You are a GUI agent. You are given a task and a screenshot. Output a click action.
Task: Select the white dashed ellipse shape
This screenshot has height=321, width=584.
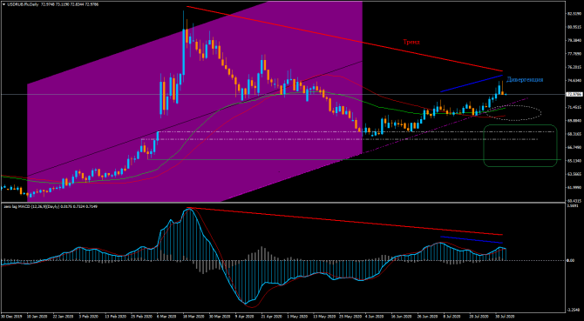[513, 112]
